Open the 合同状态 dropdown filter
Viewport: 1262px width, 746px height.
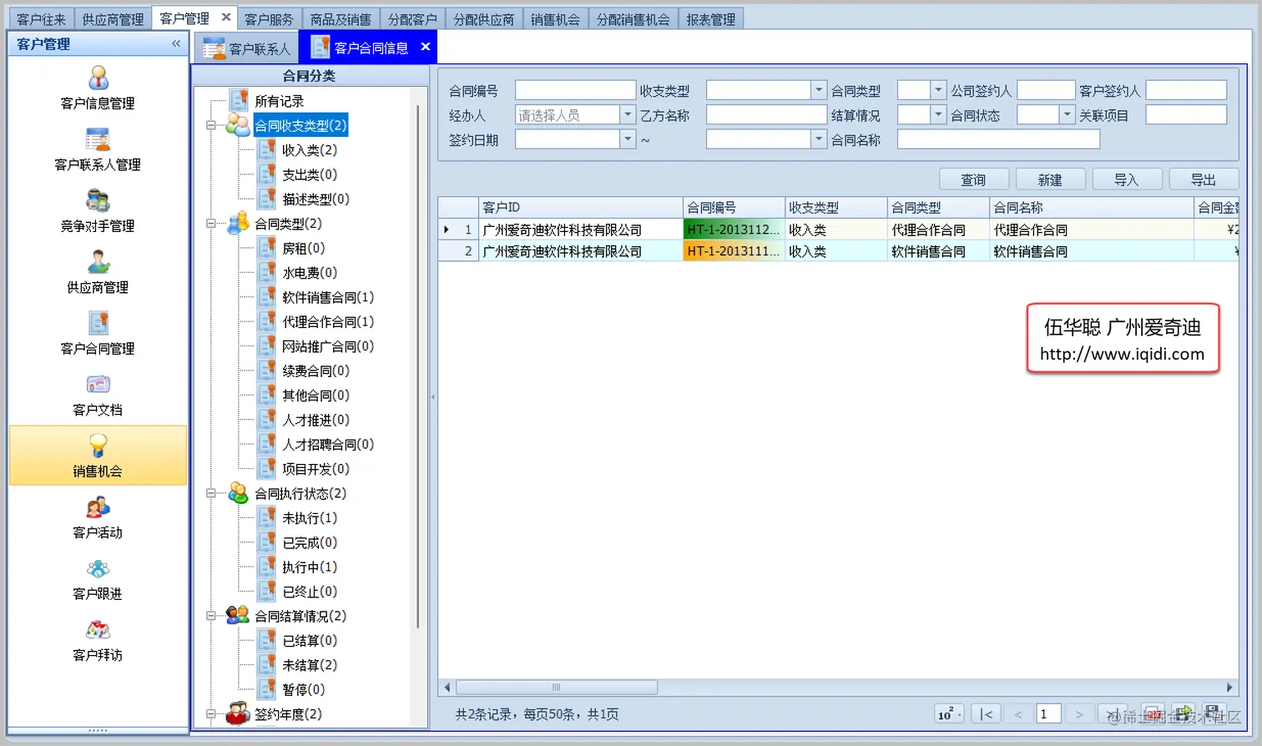pyautogui.click(x=1067, y=114)
